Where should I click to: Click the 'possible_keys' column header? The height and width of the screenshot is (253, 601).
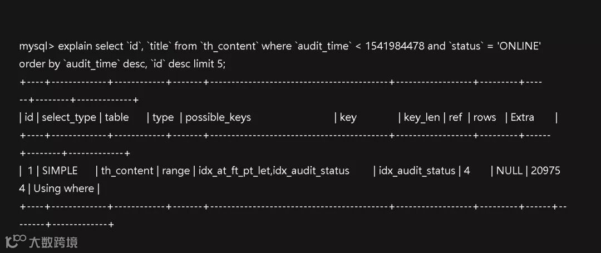(x=218, y=117)
